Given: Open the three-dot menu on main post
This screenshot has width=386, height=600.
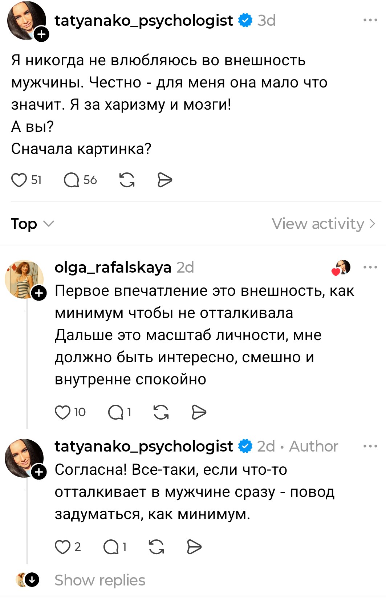Looking at the screenshot, I should [370, 20].
